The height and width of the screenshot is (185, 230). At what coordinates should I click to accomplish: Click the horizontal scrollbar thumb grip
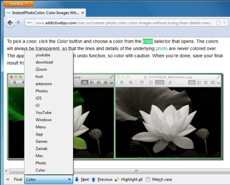pyautogui.click(x=136, y=171)
